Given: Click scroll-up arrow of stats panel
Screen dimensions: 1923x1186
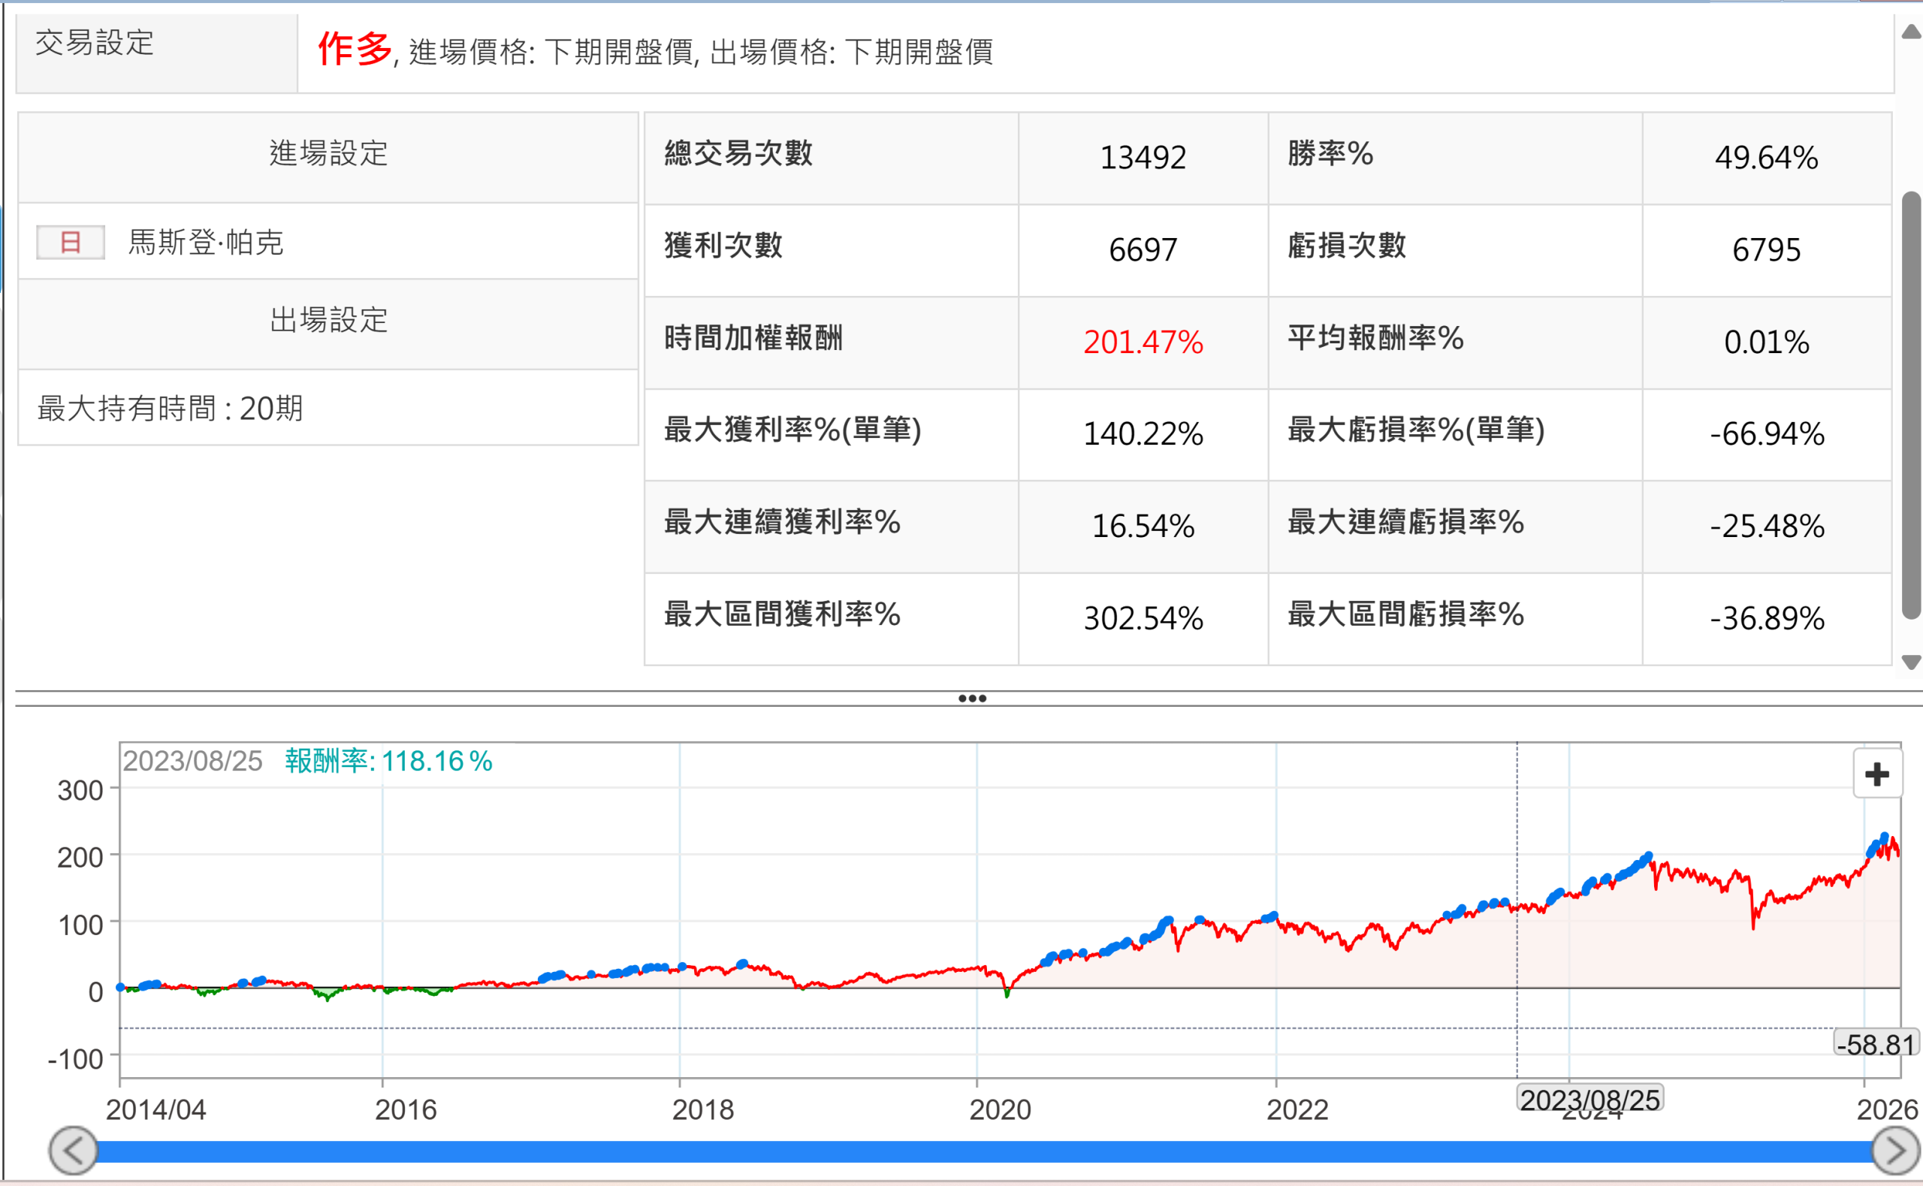Looking at the screenshot, I should coord(1911,32).
